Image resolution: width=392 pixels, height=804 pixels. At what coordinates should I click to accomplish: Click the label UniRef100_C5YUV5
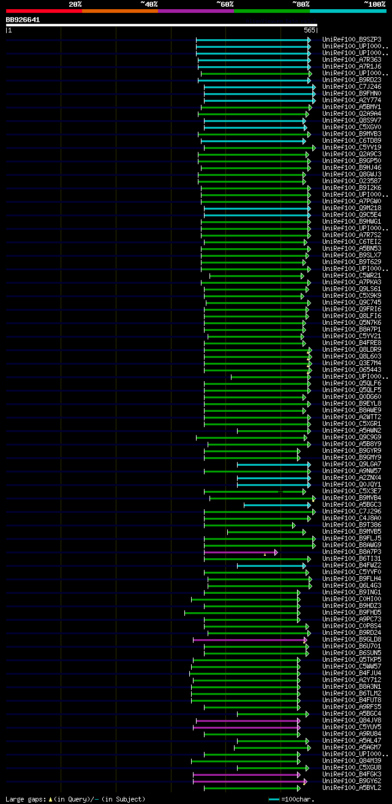pos(352,727)
